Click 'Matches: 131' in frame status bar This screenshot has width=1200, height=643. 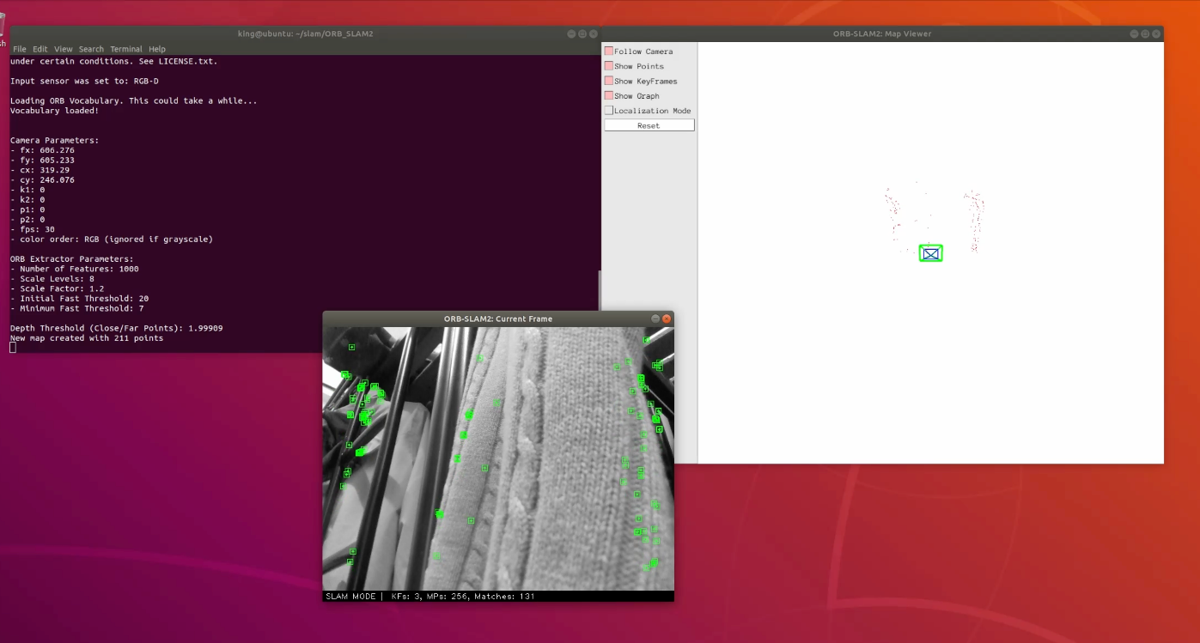[x=504, y=596]
